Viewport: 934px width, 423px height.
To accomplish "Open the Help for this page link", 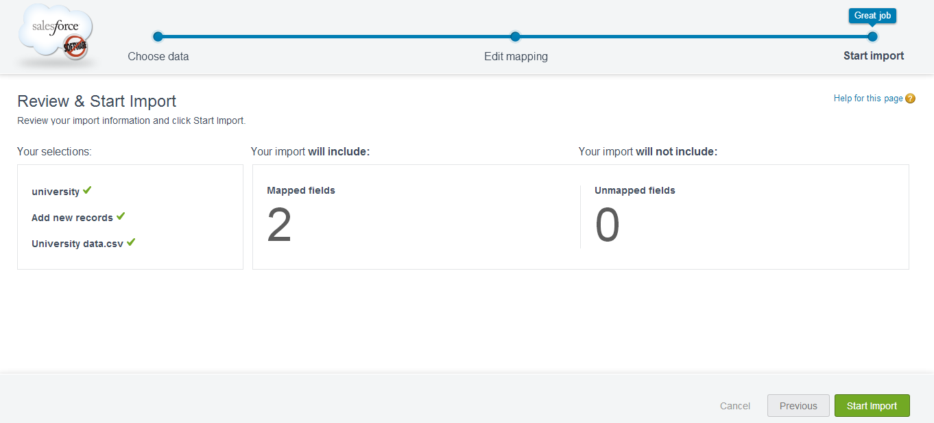I will click(868, 99).
